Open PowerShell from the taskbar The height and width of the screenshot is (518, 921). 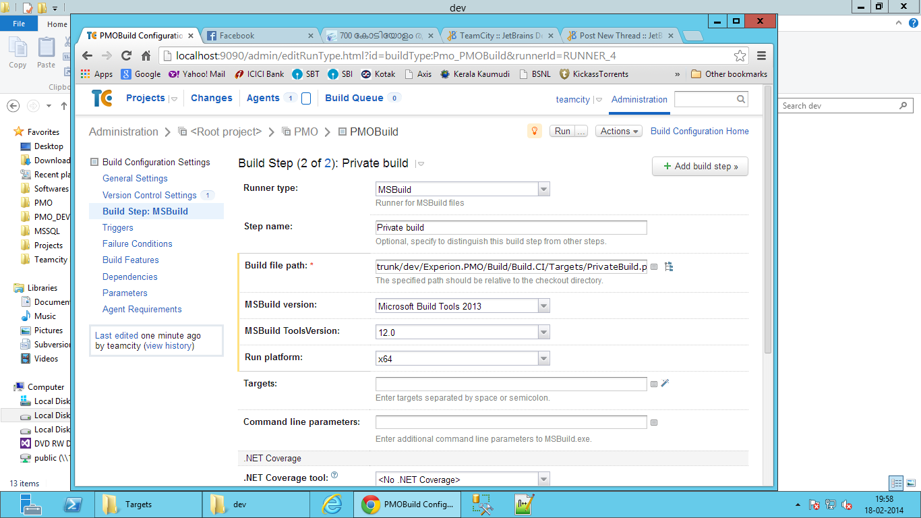click(73, 505)
